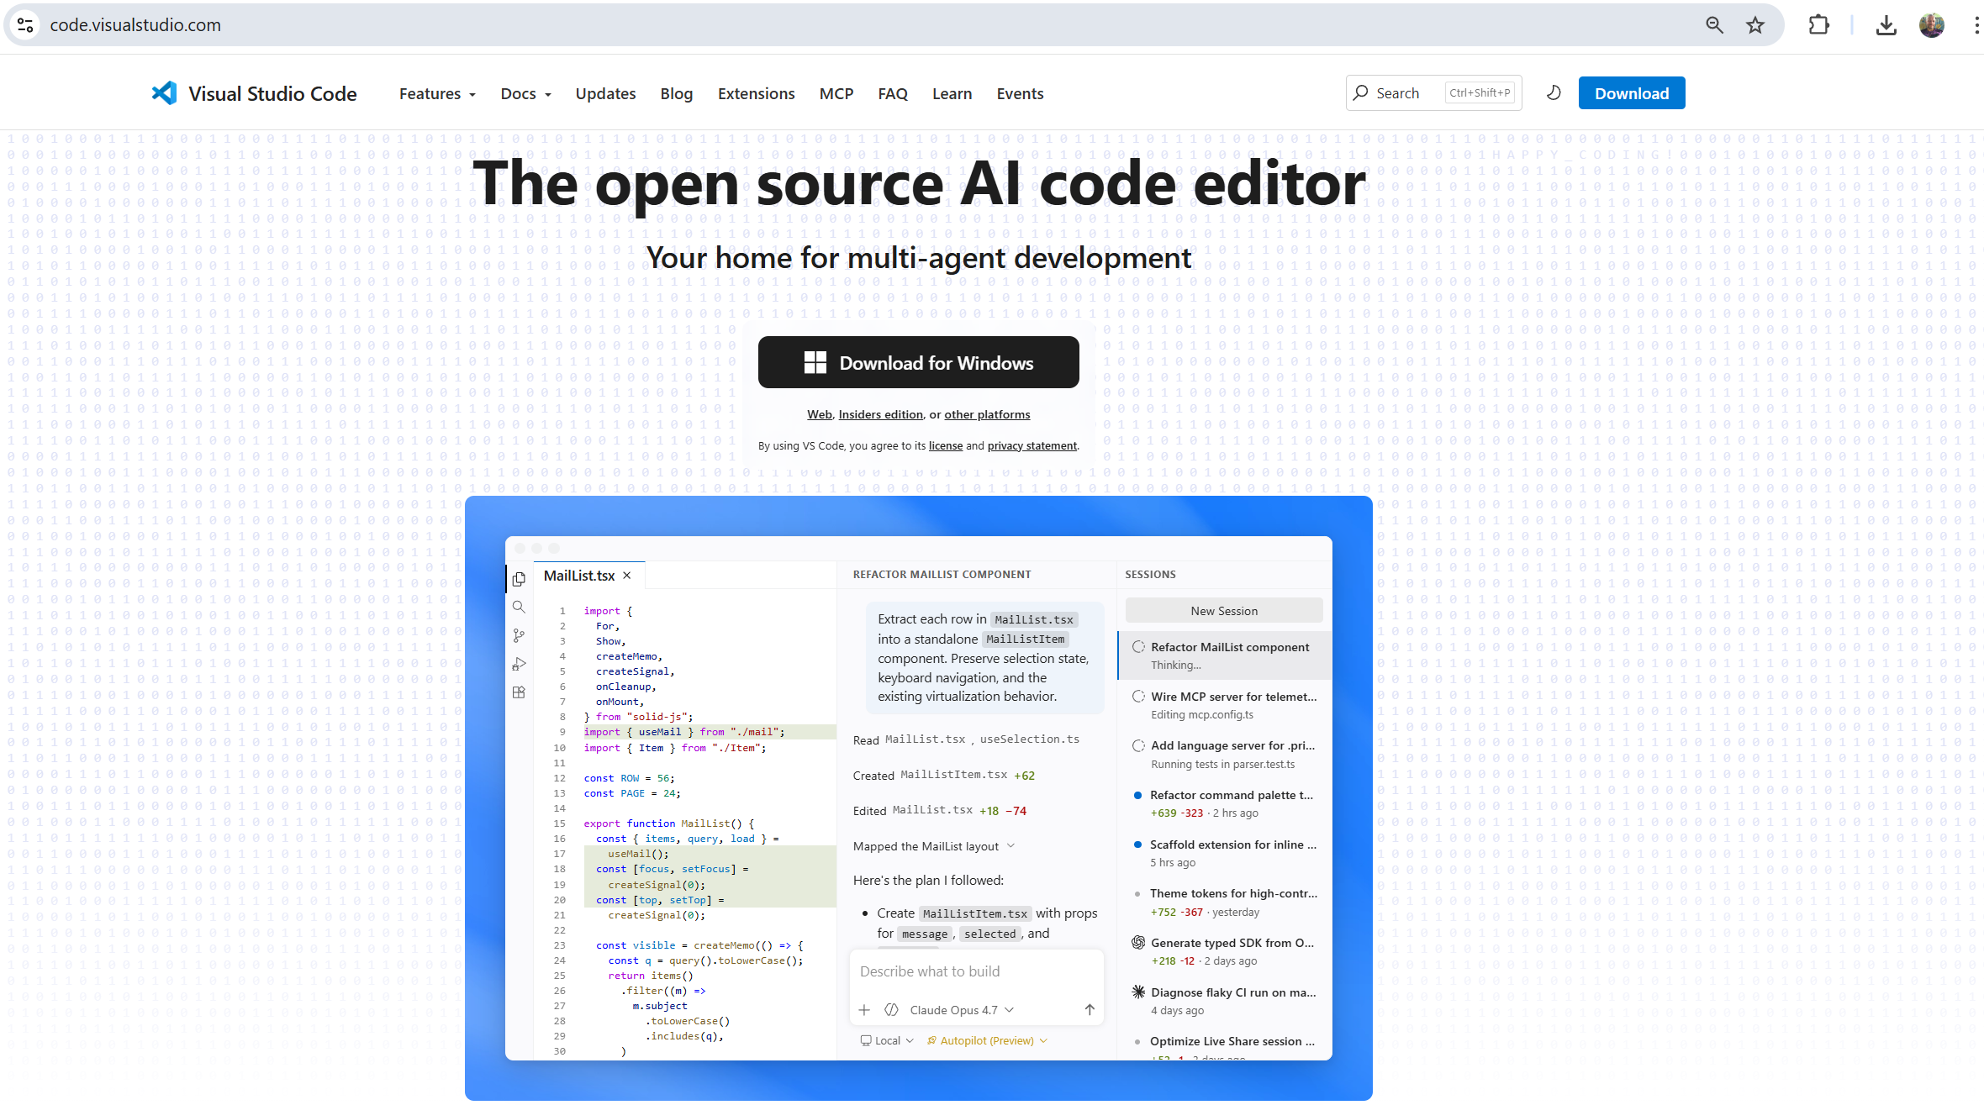Click the tools icon beside Claude Opus 4.7
The image size is (1984, 1105).
[x=892, y=1010]
